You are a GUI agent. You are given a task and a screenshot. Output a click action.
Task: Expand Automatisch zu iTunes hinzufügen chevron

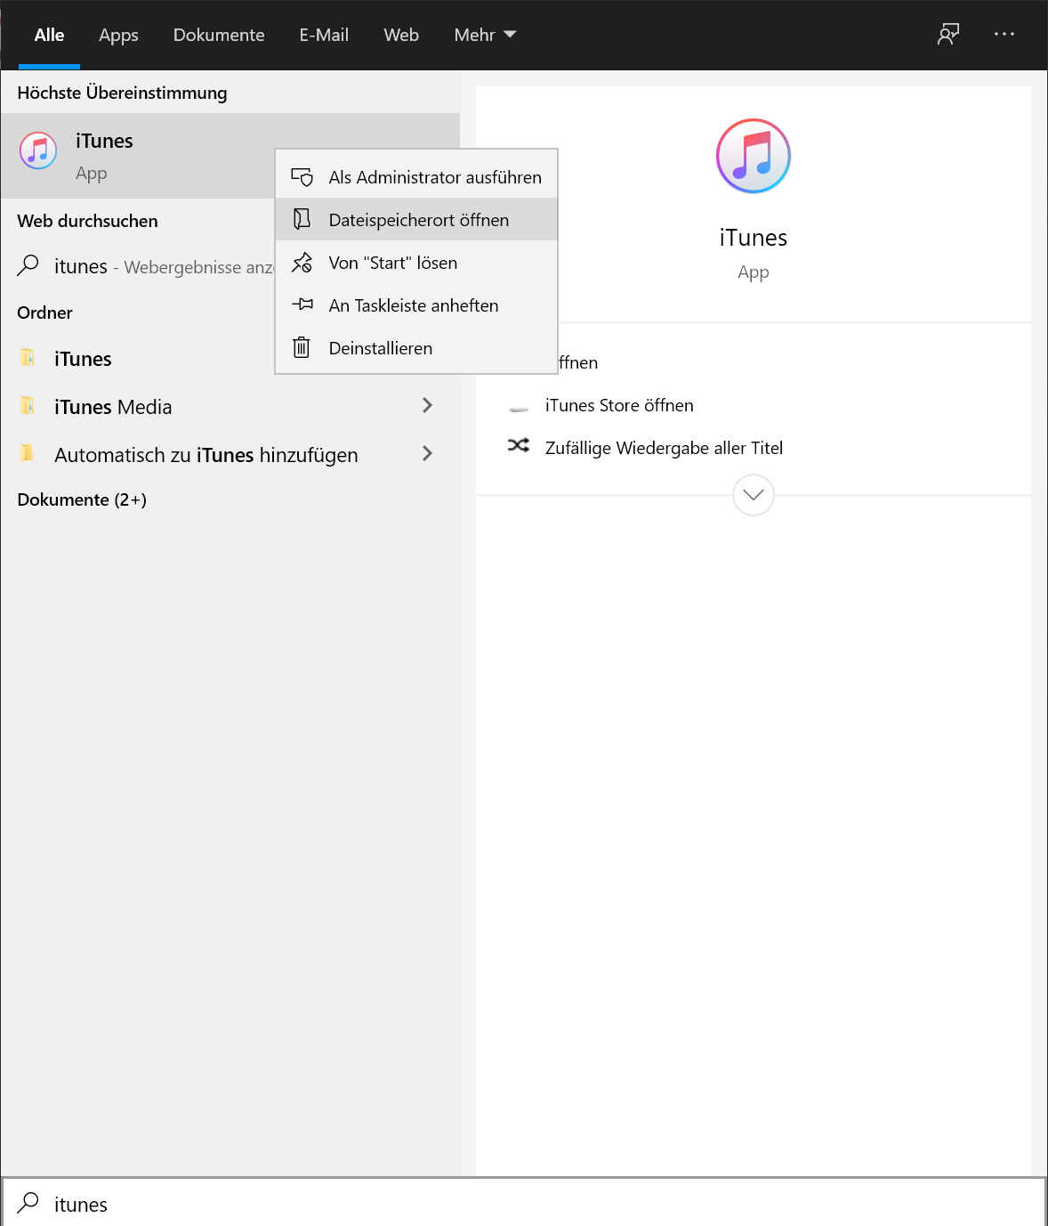(x=427, y=453)
